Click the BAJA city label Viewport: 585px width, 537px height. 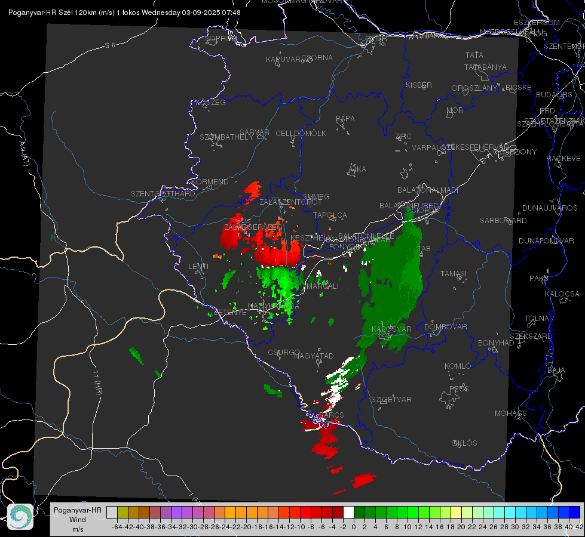pyautogui.click(x=556, y=371)
